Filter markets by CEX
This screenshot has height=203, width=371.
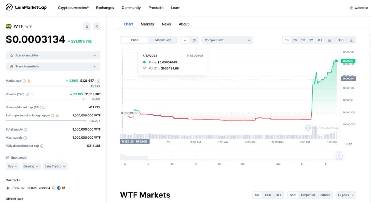pos(268,195)
